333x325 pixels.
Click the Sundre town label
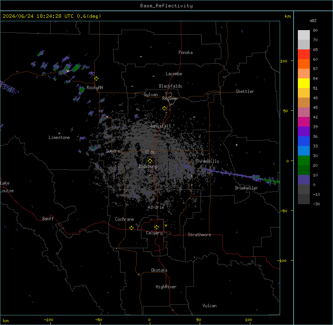[113, 151]
